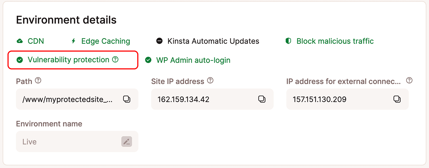
Task: Copy the site path to clipboard
Action: (127, 99)
